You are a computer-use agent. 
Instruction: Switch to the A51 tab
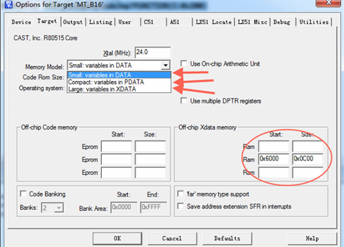click(x=174, y=22)
